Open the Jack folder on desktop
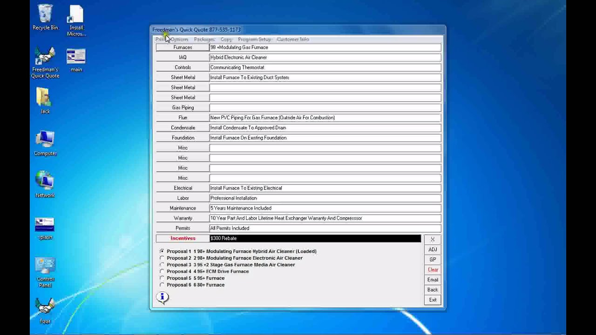The height and width of the screenshot is (335, 596). 45,100
